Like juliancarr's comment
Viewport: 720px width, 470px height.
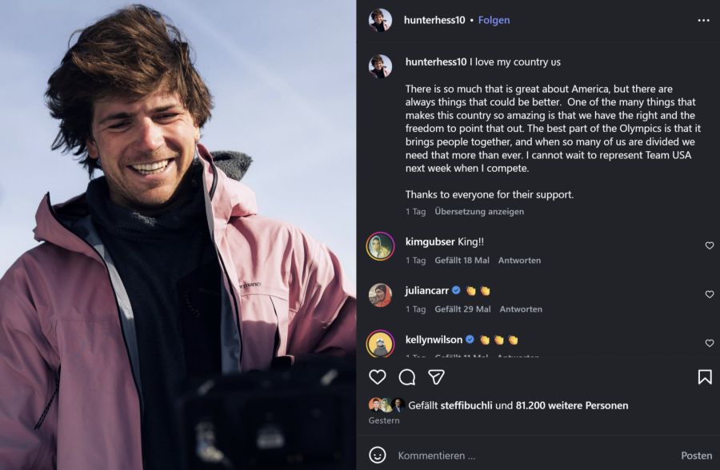tap(709, 294)
